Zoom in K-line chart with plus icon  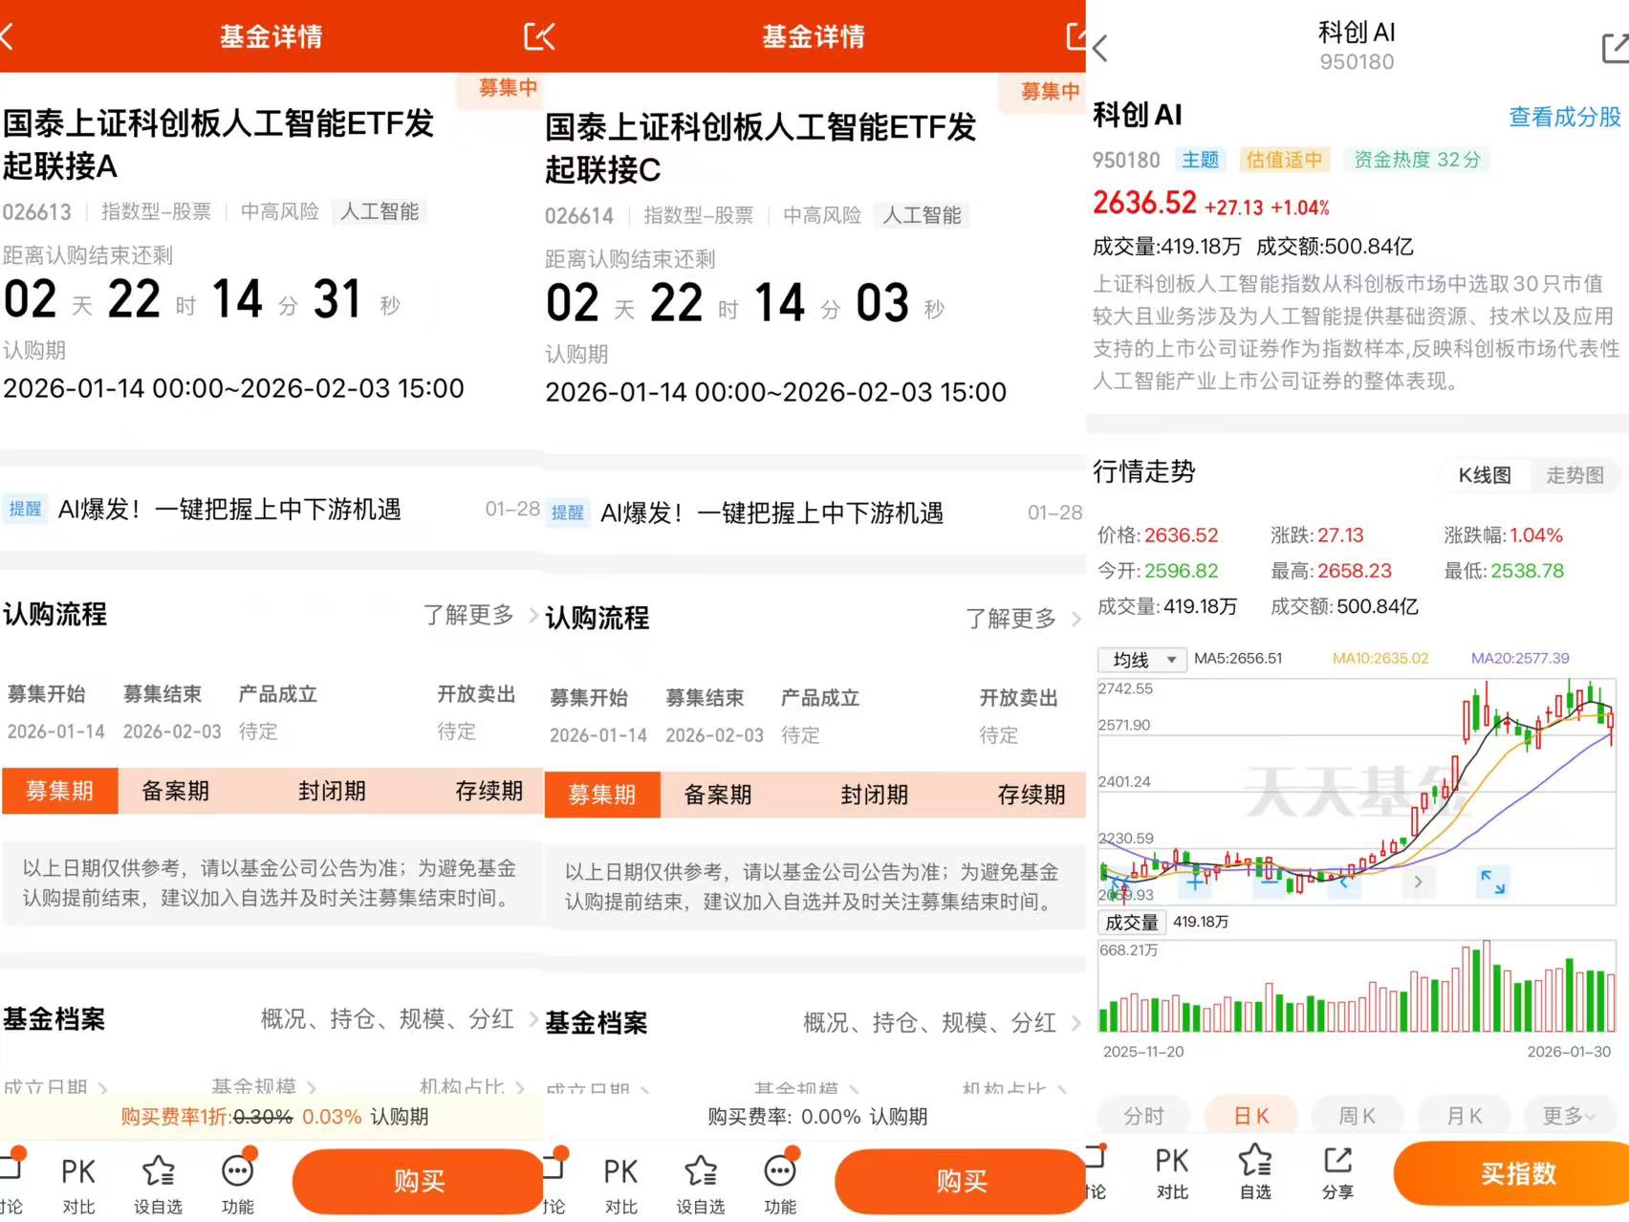point(1195,882)
